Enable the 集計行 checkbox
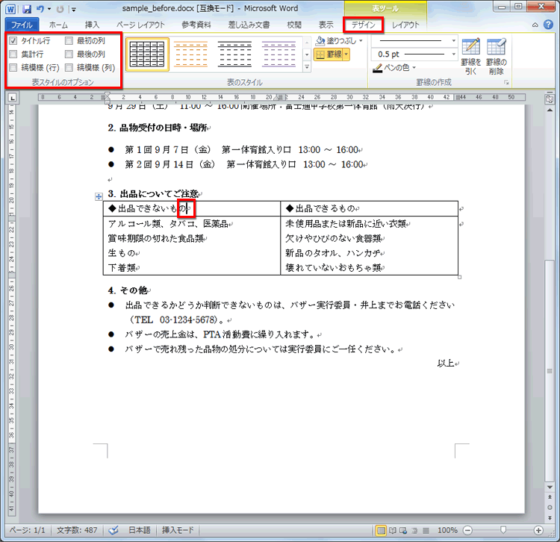 click(13, 54)
